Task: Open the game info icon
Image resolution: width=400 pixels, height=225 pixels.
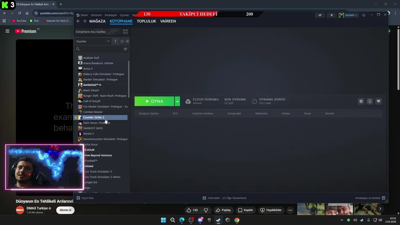Action: 370,101
